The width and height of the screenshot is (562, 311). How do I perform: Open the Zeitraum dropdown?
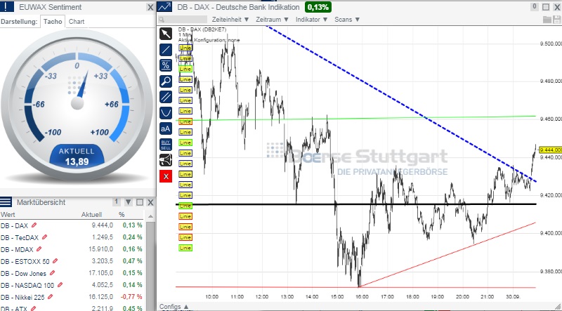point(272,20)
